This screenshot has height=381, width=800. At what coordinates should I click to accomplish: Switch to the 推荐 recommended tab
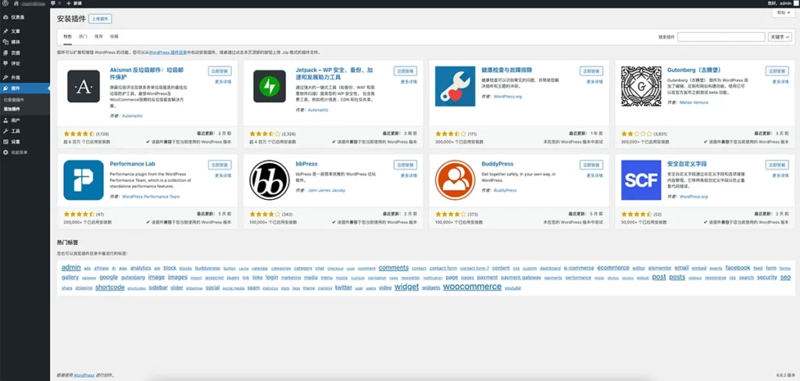(x=98, y=37)
